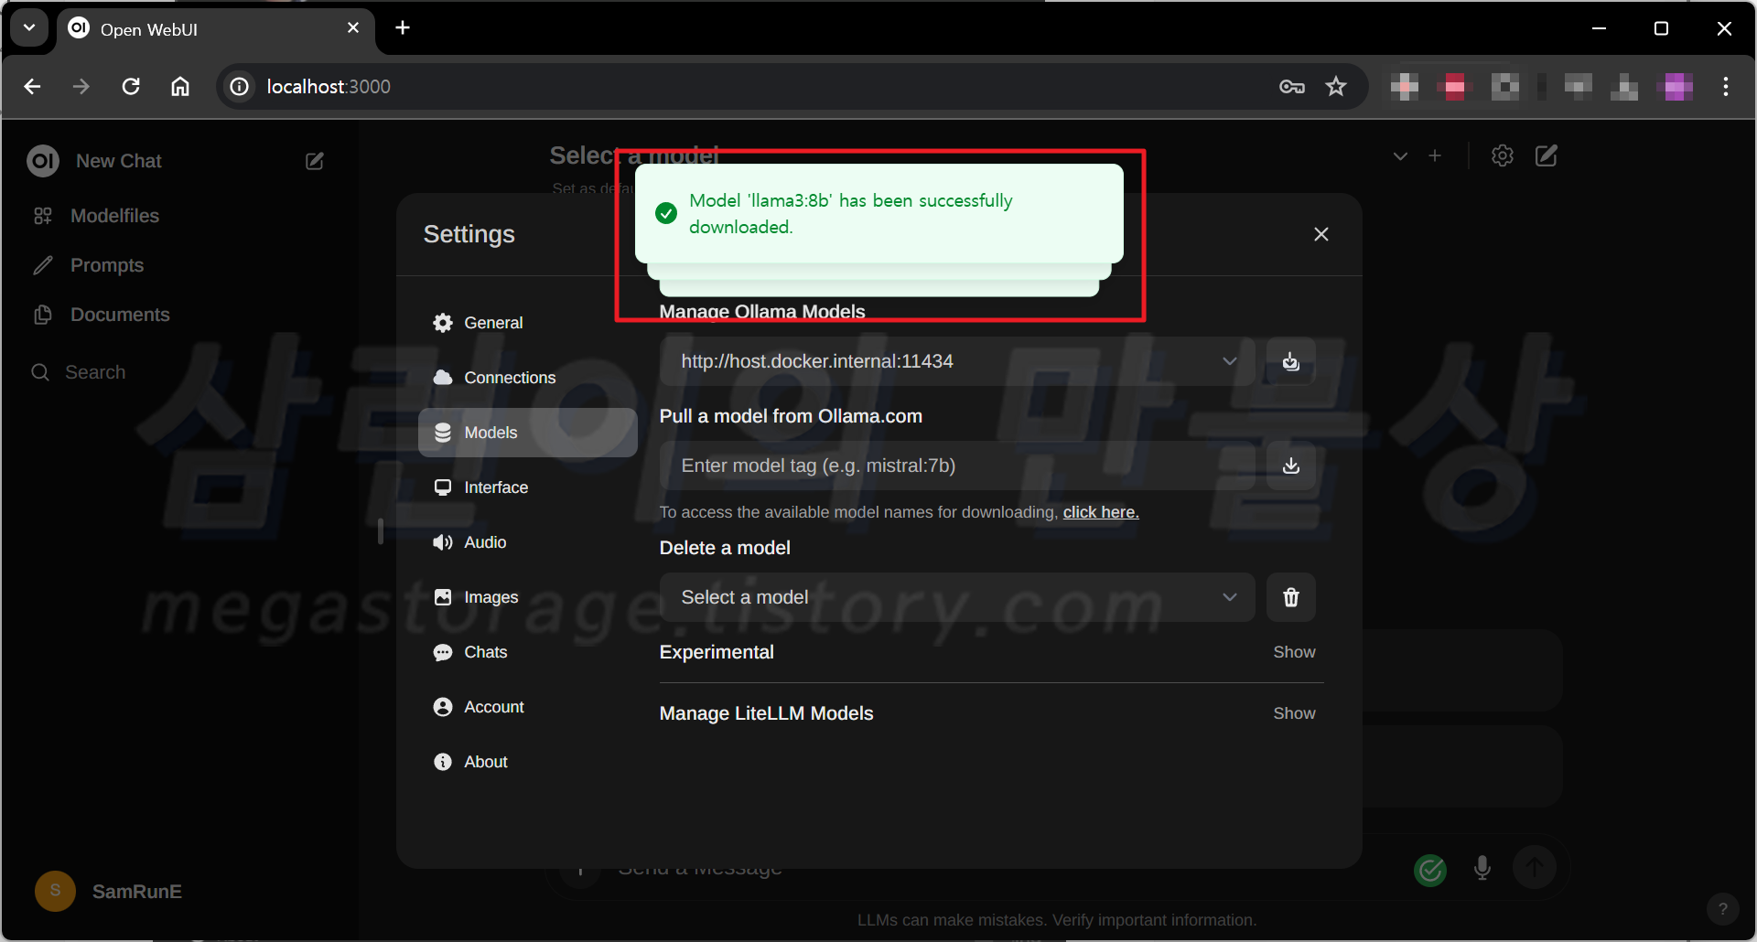The height and width of the screenshot is (942, 1757).
Task: Open the browser three-dot menu
Action: point(1726,87)
